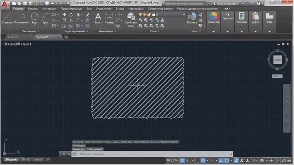Image resolution: width=294 pixels, height=165 pixels.
Task: Select the Полилиния (Polyline) tool
Action: (22, 18)
